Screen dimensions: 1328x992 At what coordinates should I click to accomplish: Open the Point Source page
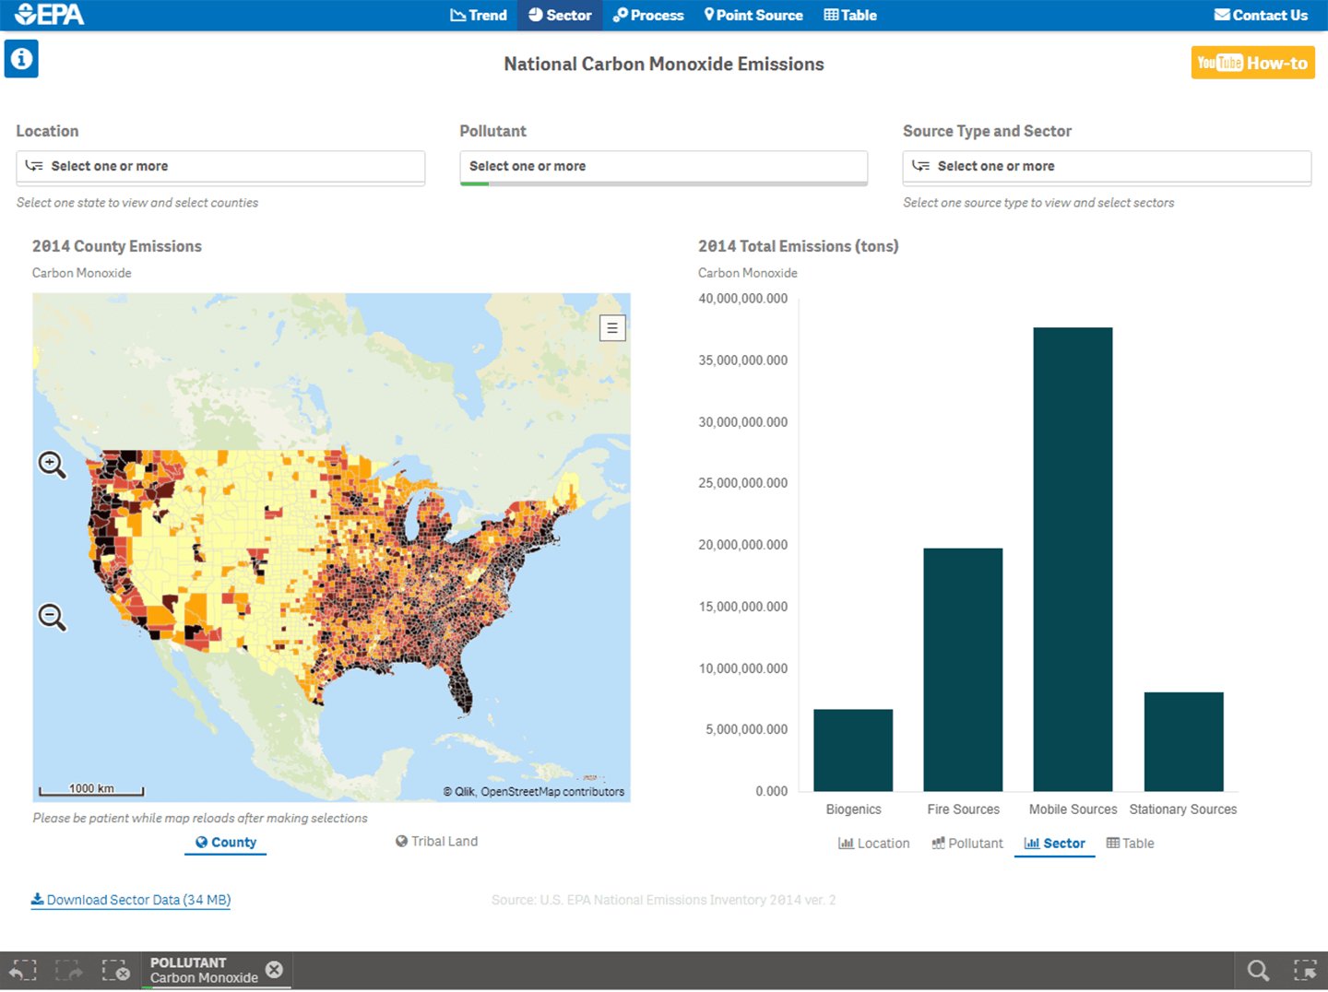[753, 15]
